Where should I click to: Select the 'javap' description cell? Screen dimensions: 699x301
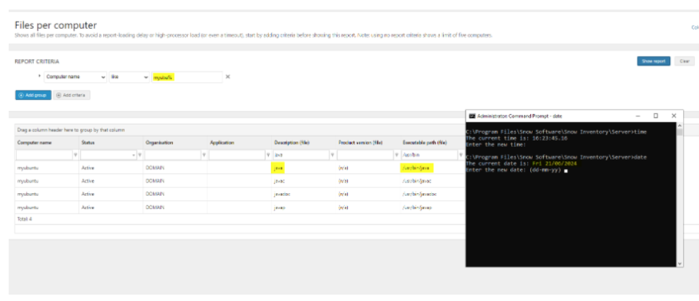(280, 208)
